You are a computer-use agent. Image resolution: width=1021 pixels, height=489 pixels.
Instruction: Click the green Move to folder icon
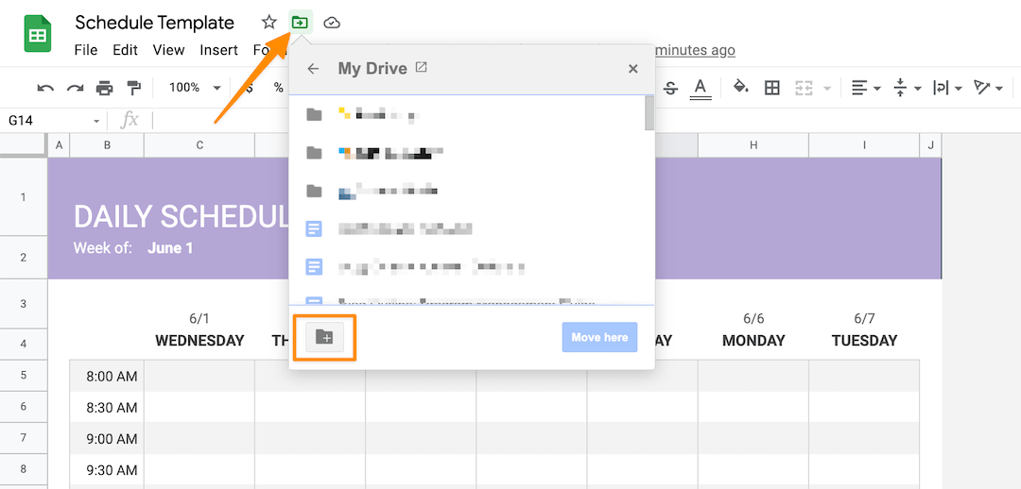(x=300, y=23)
